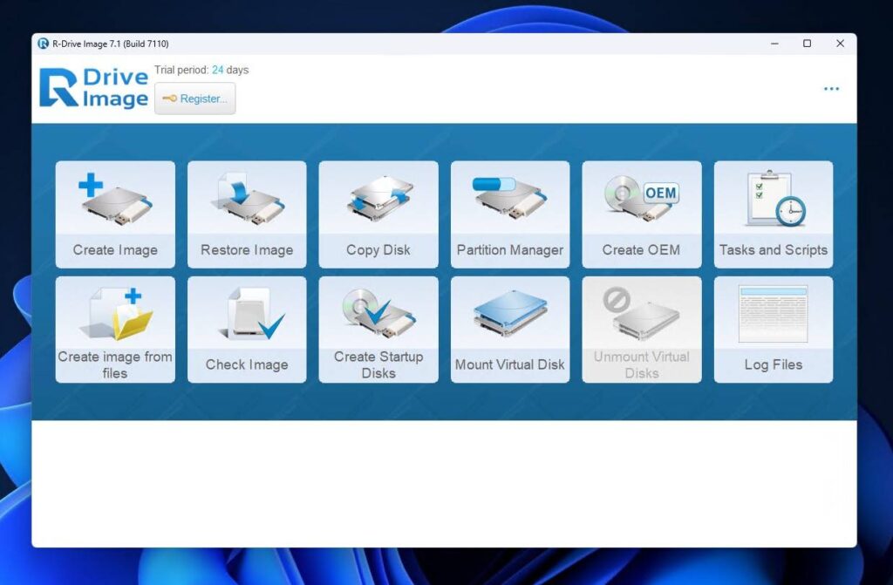View the Log Files panel
The width and height of the screenshot is (893, 585).
click(x=773, y=328)
